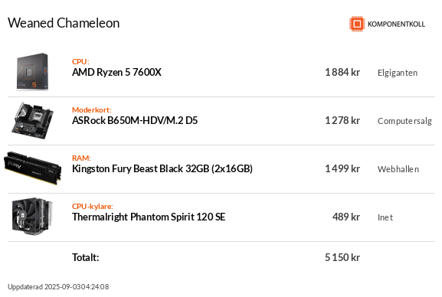This screenshot has height=297, width=442.
Task: Click the 1 884 kr CPU price
Action: (342, 73)
